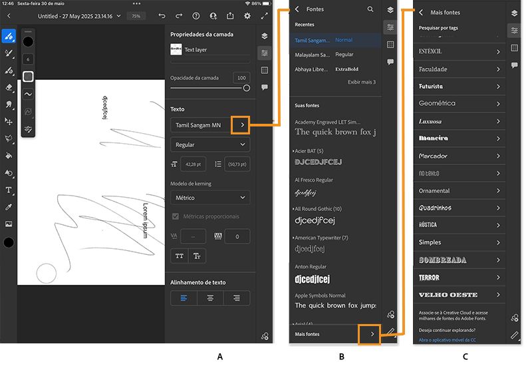Open link Abra o aplicativo móvel da CC
Viewport: 532px width, 370px height.
pos(447,340)
